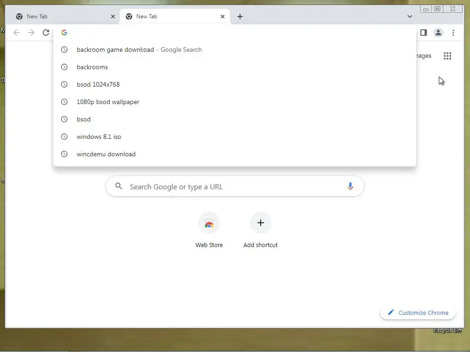Close the first New Tab
This screenshot has width=470, height=352.
coord(113,16)
